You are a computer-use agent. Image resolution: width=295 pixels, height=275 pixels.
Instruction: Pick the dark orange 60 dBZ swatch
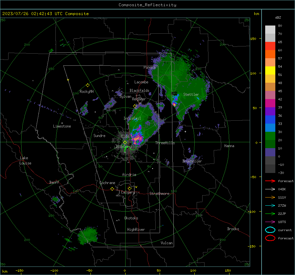pos(270,54)
